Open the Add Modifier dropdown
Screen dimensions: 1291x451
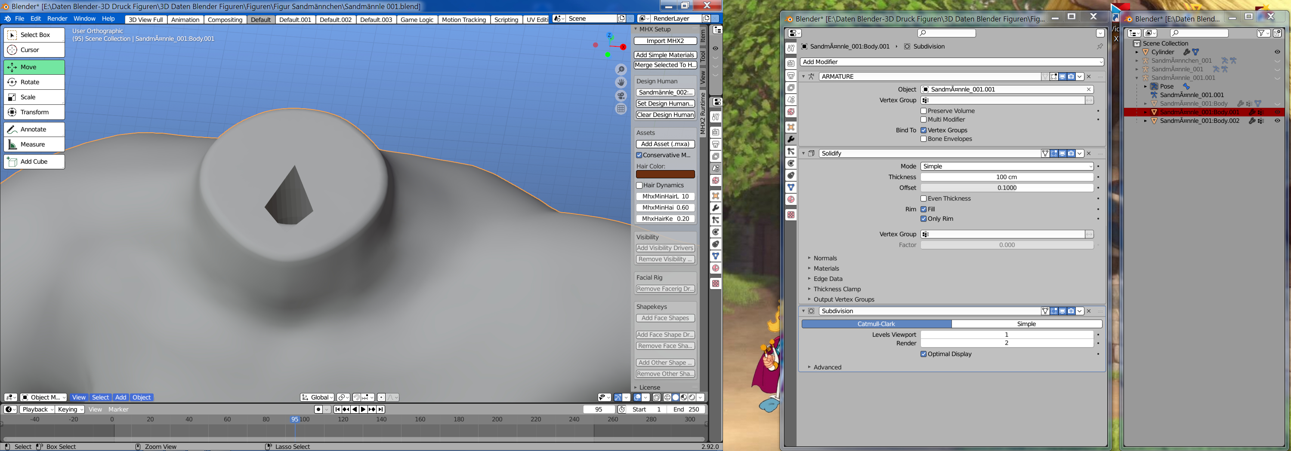[951, 62]
